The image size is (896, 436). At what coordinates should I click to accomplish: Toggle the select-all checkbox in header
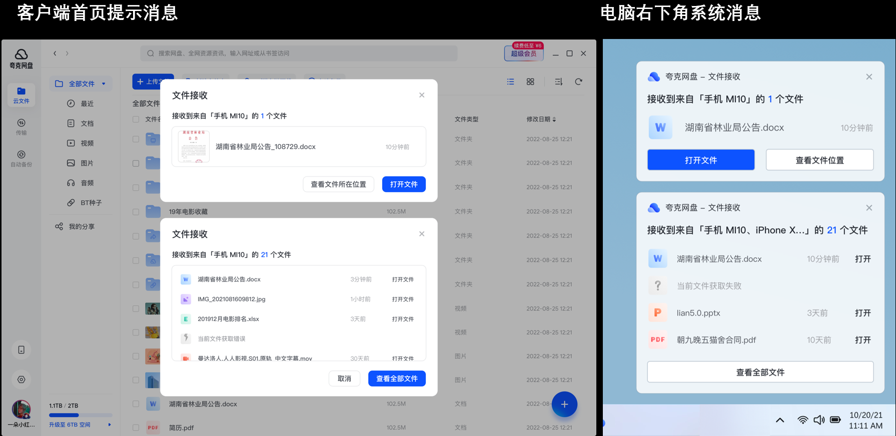click(x=136, y=119)
